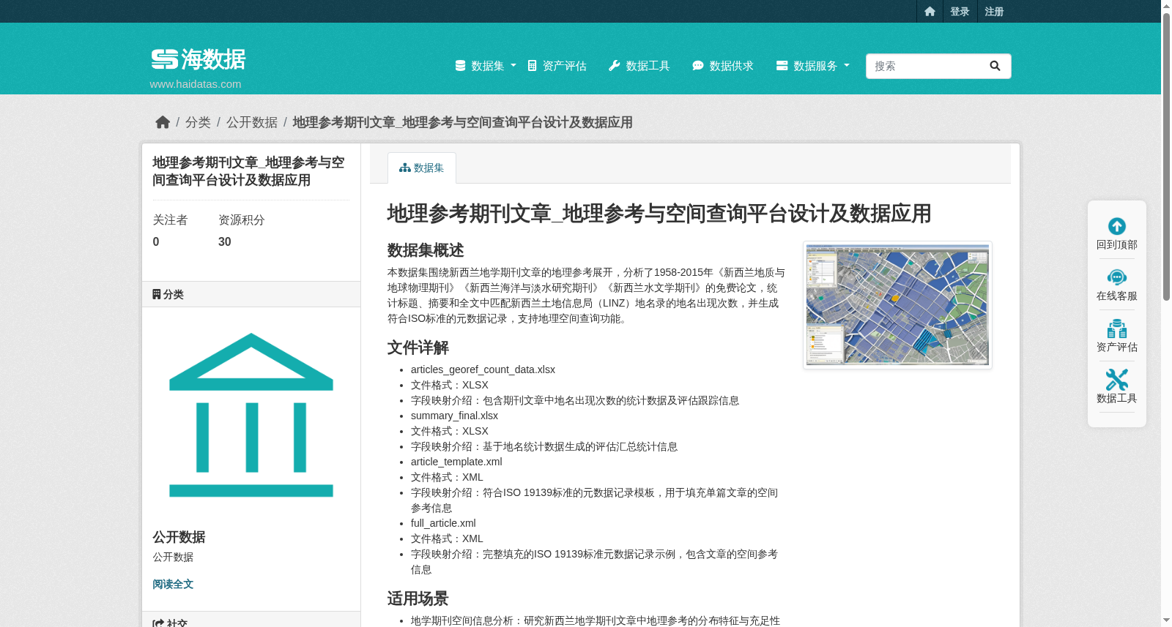Click the sidebar dataset title
The width and height of the screenshot is (1172, 627).
248,171
